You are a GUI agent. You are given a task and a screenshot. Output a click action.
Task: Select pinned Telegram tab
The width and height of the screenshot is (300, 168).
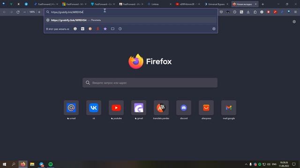point(26,4)
